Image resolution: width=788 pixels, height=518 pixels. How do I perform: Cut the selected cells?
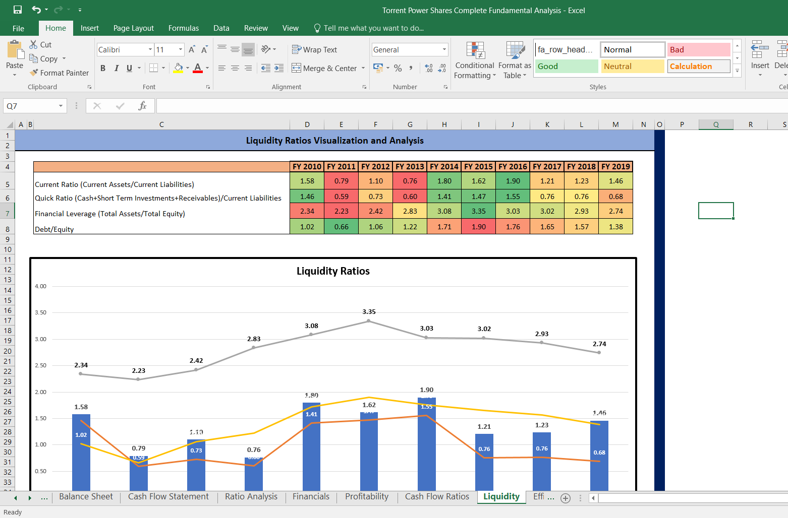tap(40, 44)
